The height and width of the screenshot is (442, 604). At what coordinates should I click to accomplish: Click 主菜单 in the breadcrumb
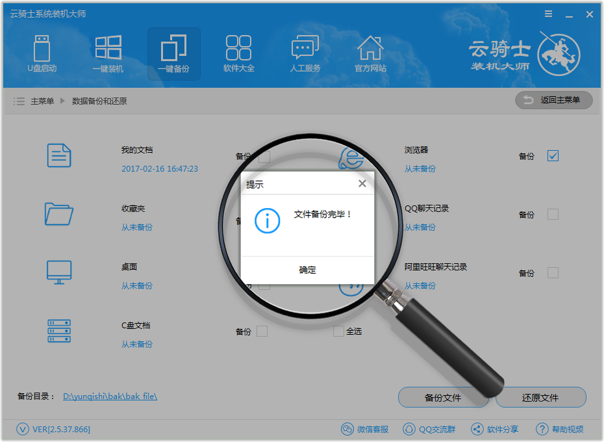[42, 101]
